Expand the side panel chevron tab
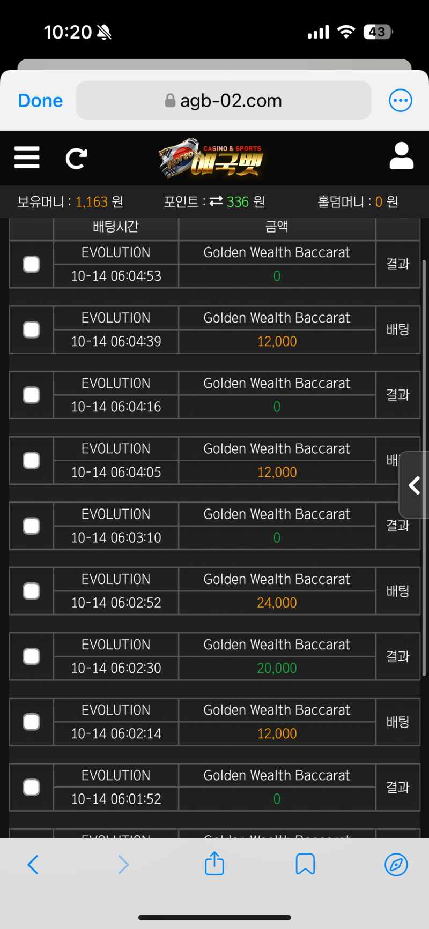The width and height of the screenshot is (429, 929). 414,485
